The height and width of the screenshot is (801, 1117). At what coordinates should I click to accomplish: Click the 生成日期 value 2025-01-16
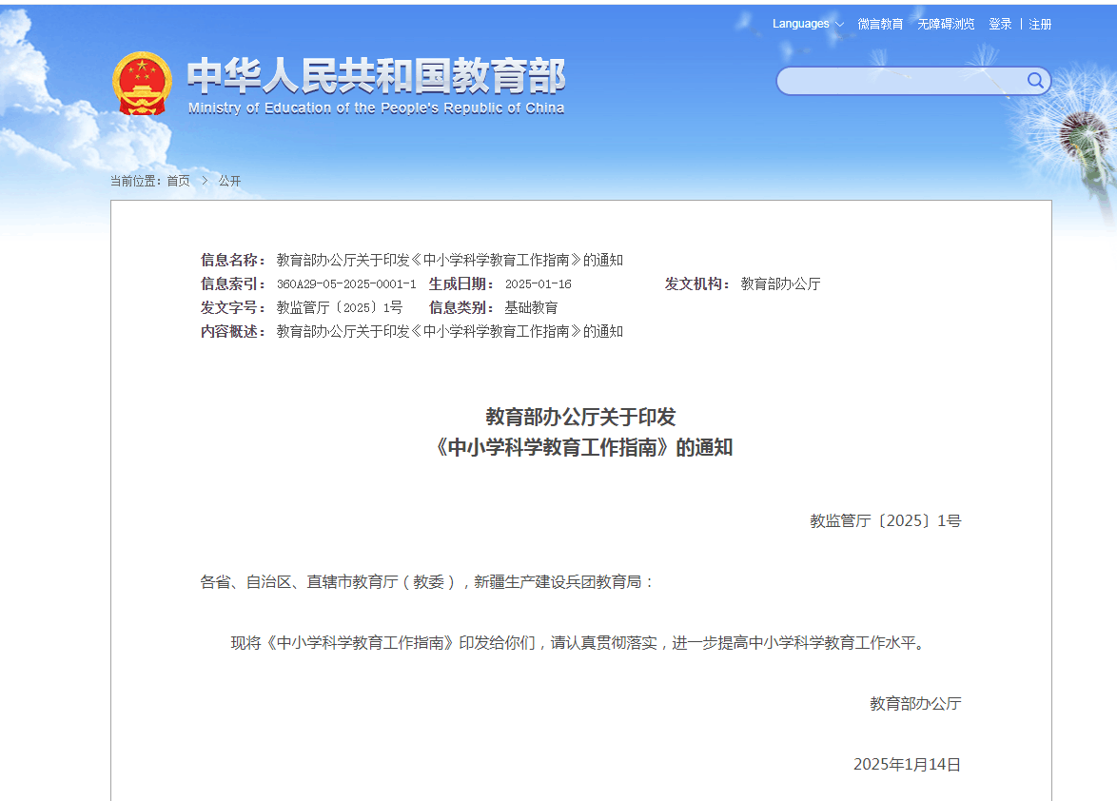[x=538, y=284]
